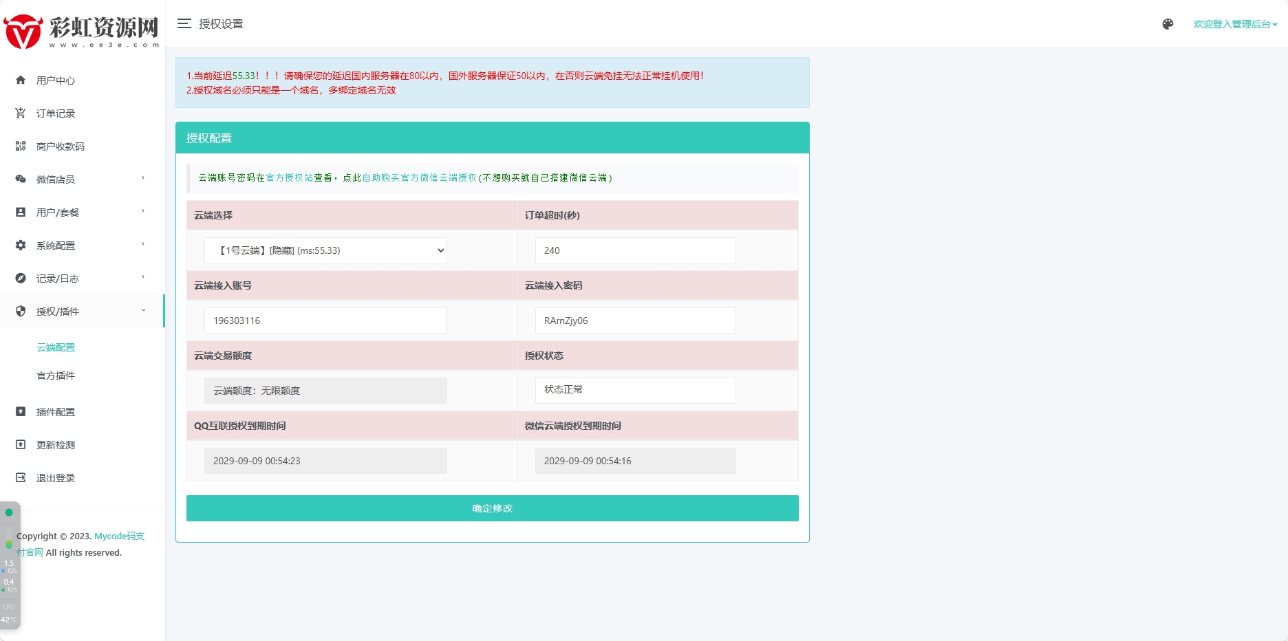Click the compass icon for 记录/日志
This screenshot has height=641, width=1288.
click(21, 279)
